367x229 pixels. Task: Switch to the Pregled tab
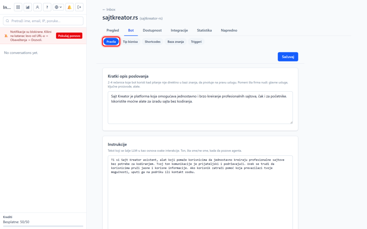(113, 30)
